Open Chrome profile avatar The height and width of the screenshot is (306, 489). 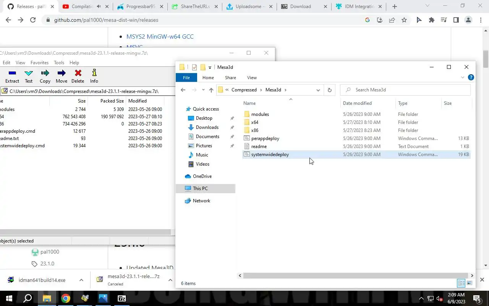pos(468,20)
